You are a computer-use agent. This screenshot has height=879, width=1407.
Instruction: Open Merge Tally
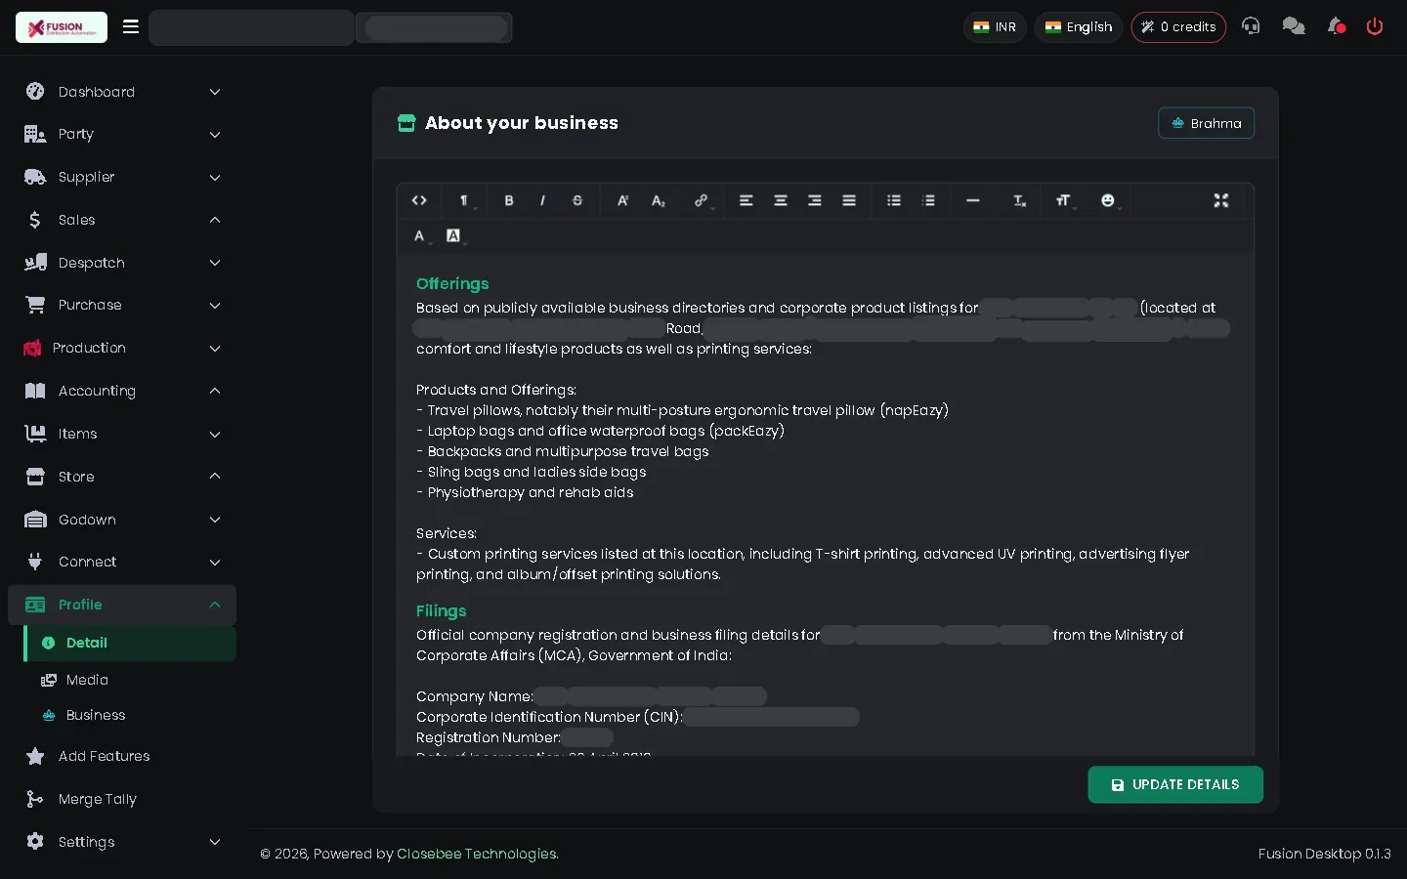click(x=122, y=799)
